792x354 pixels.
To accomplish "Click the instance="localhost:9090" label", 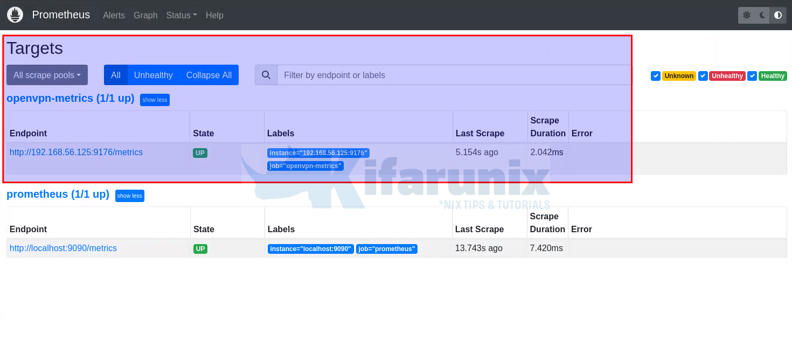I will pos(311,249).
